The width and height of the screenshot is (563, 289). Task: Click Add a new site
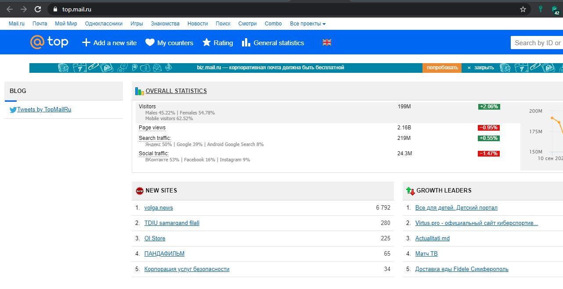point(109,43)
